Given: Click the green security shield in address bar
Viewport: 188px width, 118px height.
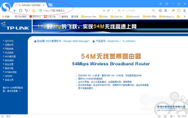Looking at the screenshot, I should click(x=41, y=11).
